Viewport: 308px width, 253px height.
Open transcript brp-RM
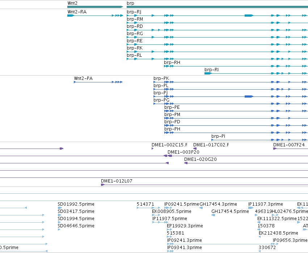(x=135, y=19)
